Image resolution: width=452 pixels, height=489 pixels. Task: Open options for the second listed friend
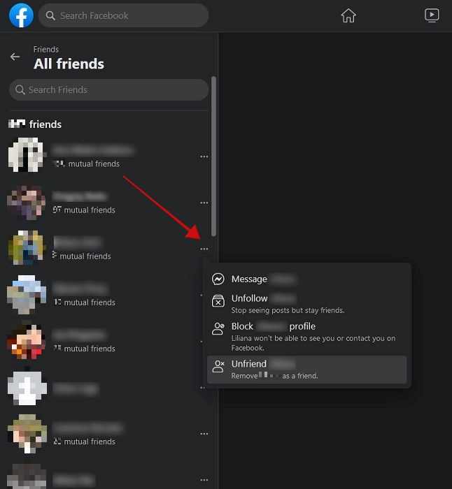(x=204, y=203)
